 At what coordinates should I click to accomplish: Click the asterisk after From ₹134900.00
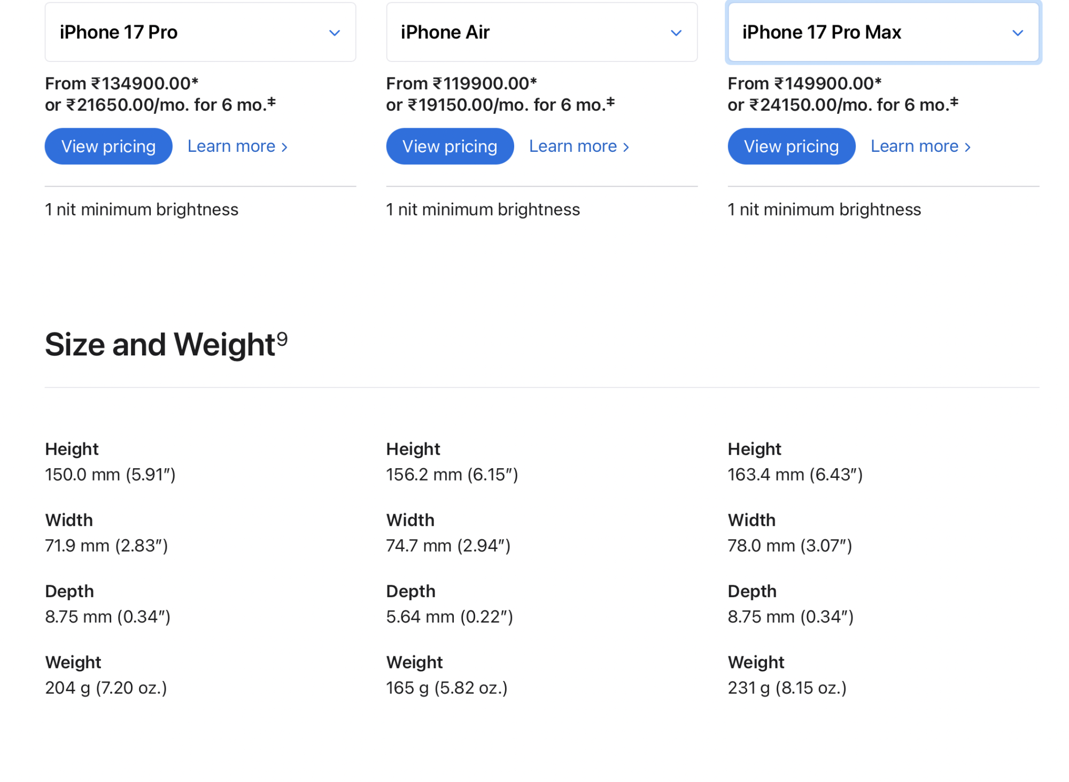point(195,81)
